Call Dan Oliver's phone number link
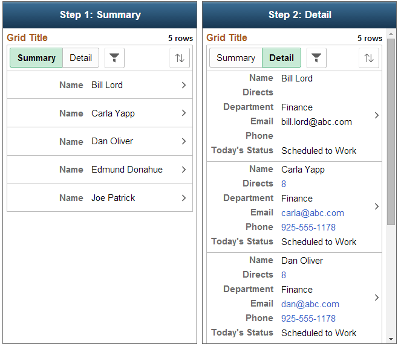This screenshot has width=401, height=347. tap(308, 319)
